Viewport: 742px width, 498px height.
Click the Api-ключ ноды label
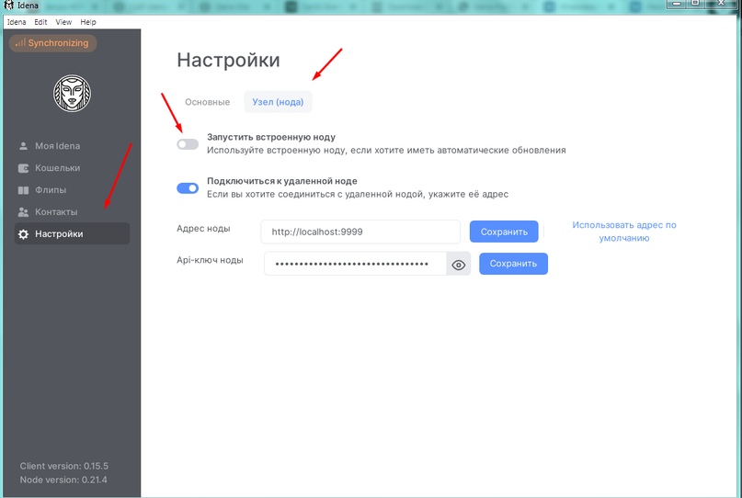pos(211,260)
